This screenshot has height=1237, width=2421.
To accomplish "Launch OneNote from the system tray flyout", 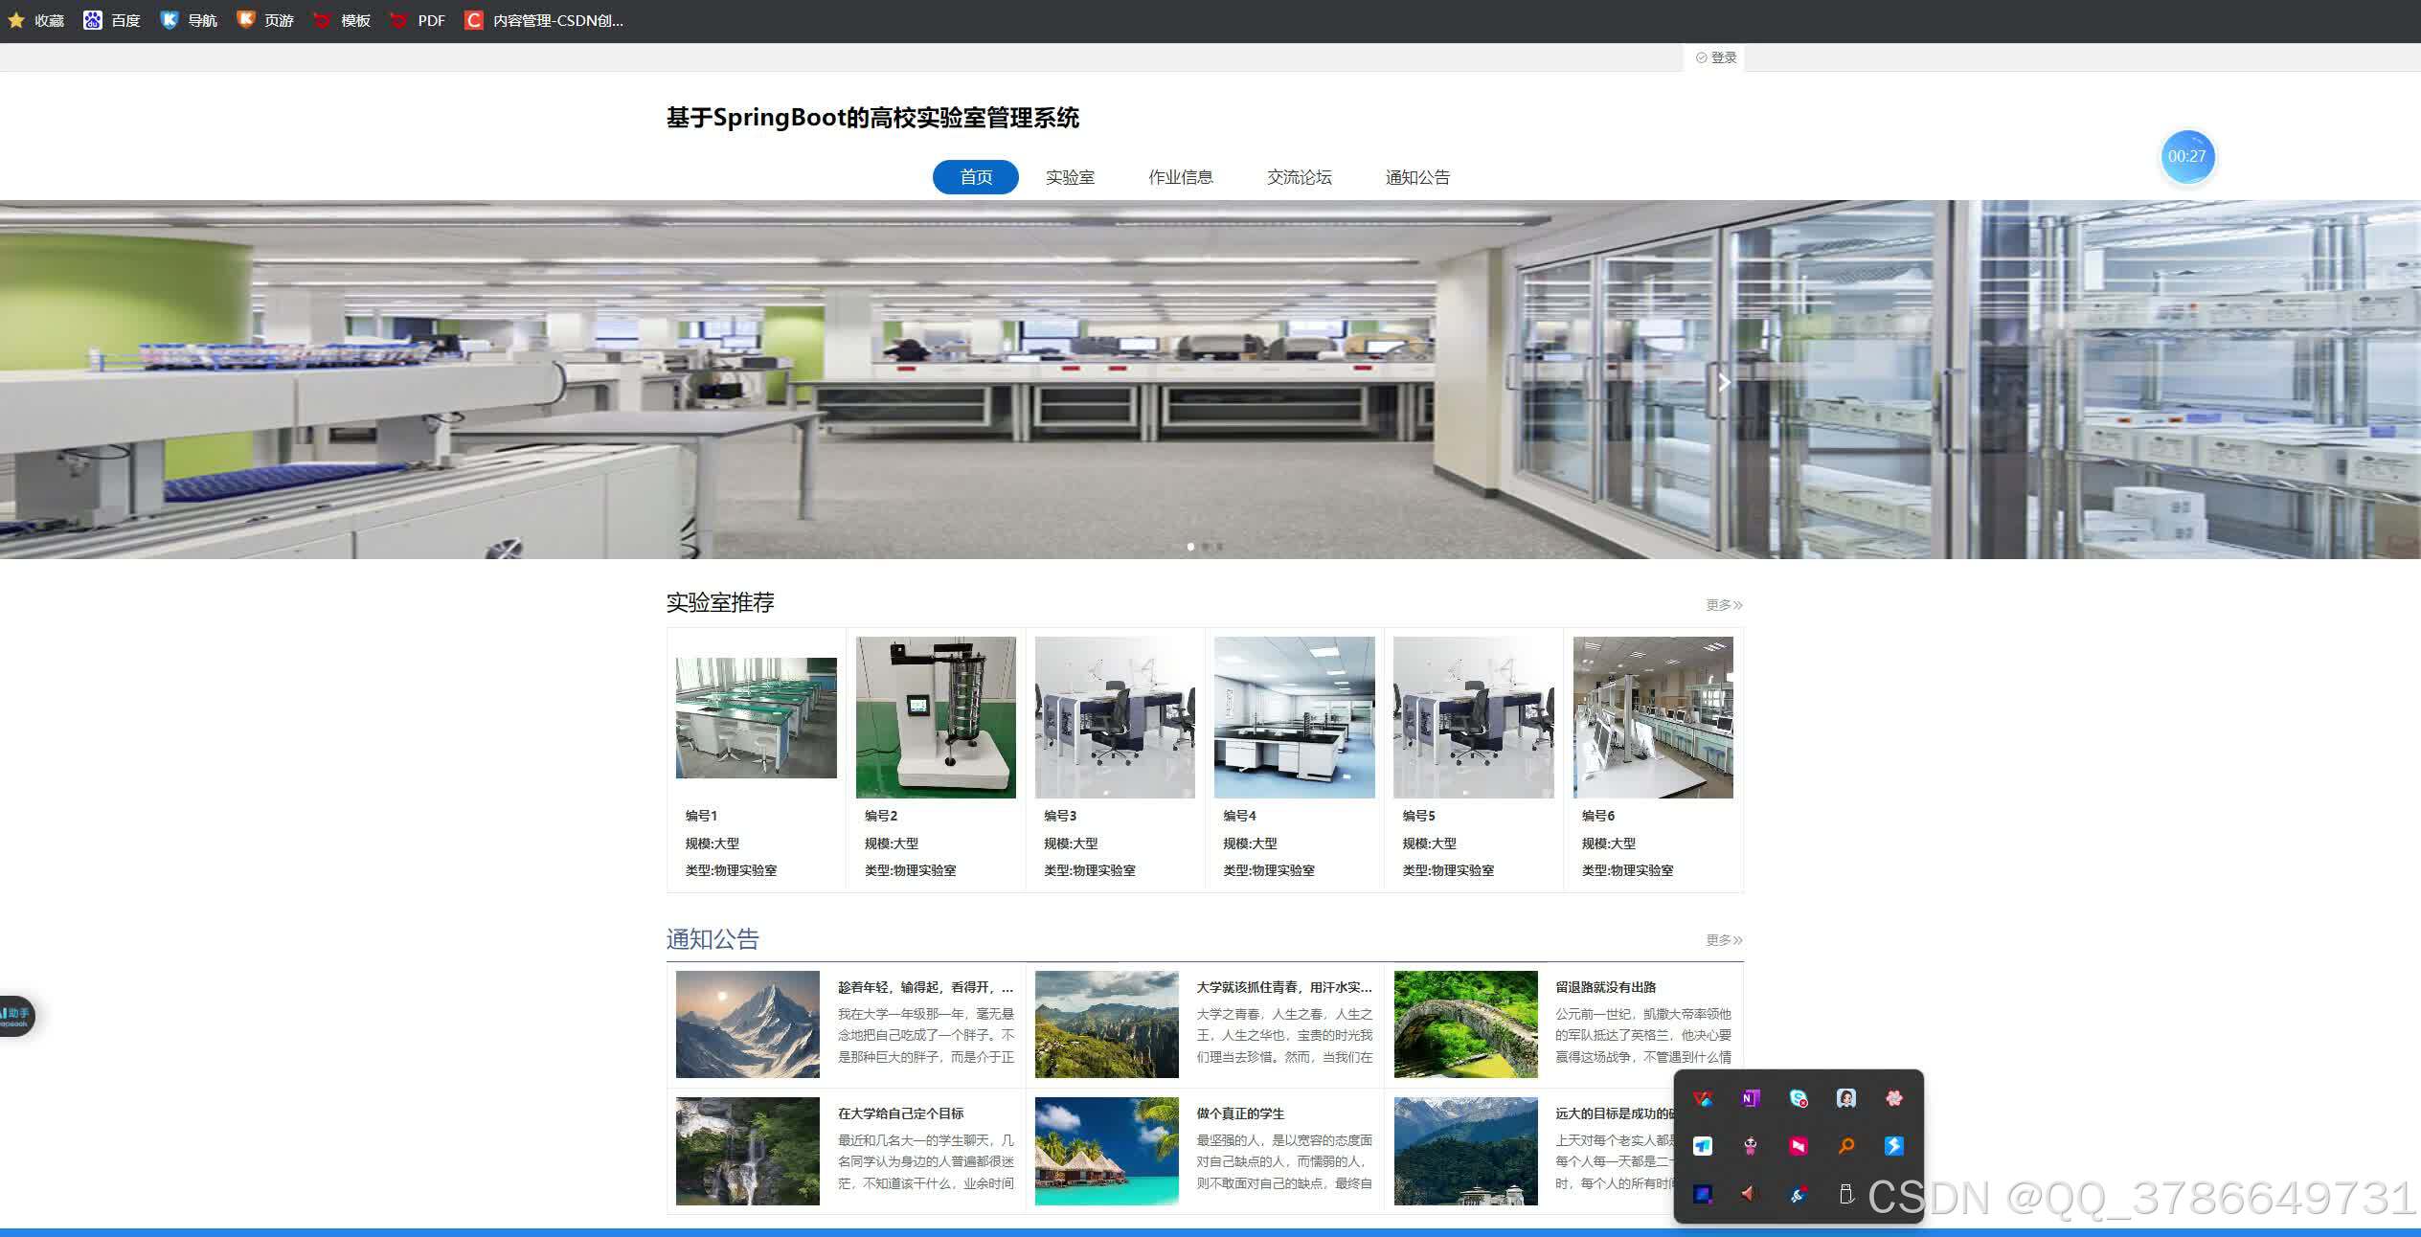I will (x=1750, y=1098).
